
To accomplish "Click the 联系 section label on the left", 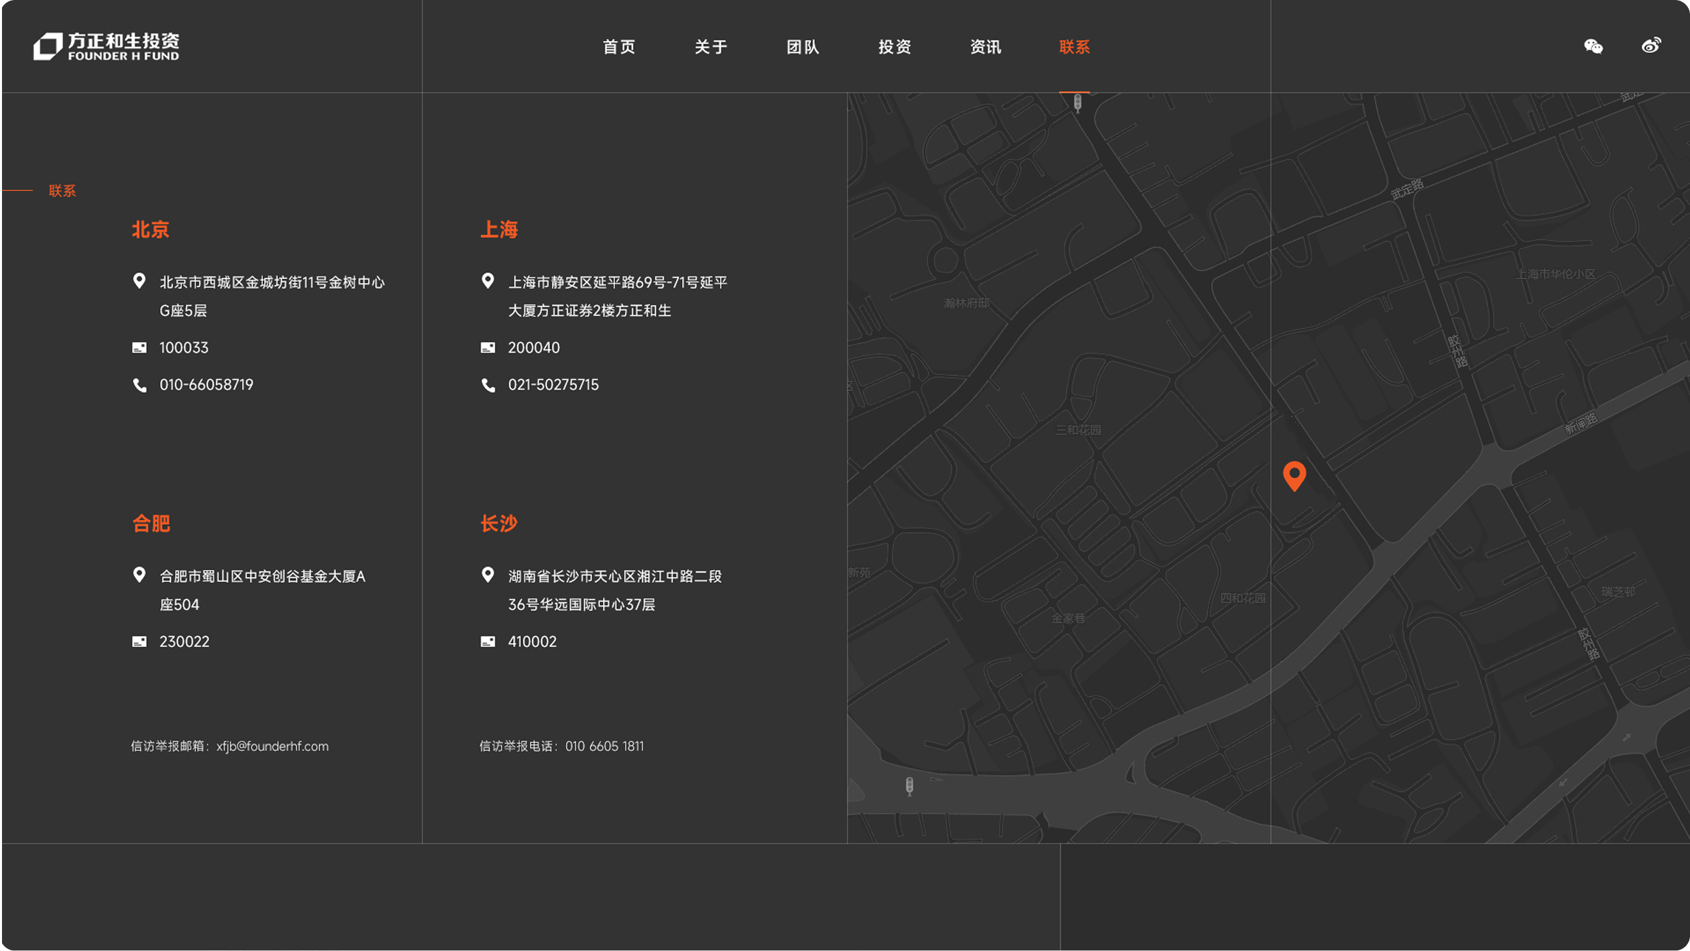I will click(61, 190).
